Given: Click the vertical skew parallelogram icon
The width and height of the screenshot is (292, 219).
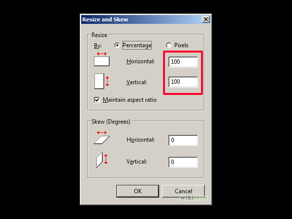Looking at the screenshot, I should [101, 160].
